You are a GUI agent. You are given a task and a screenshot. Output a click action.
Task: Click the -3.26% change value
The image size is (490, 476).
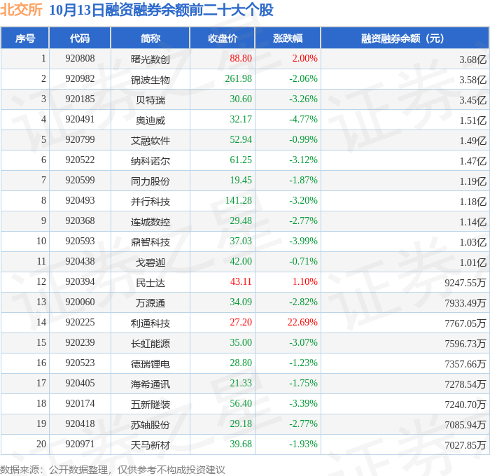[303, 99]
